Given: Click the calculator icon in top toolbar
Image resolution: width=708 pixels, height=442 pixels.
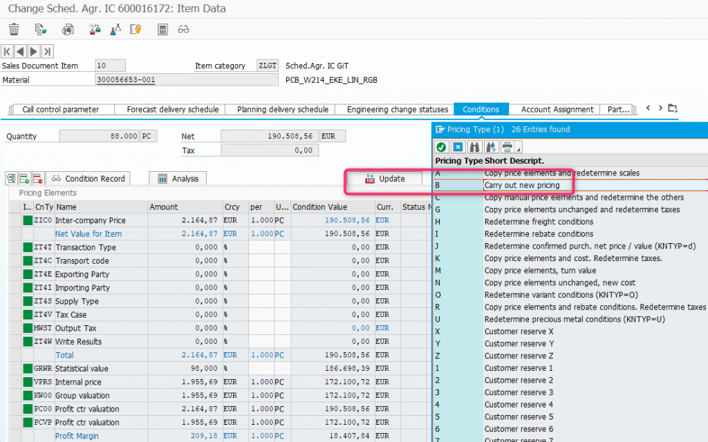Looking at the screenshot, I should click(x=162, y=29).
